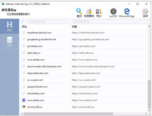Click the filter funnel icon
The image size is (152, 116).
pos(23,22)
